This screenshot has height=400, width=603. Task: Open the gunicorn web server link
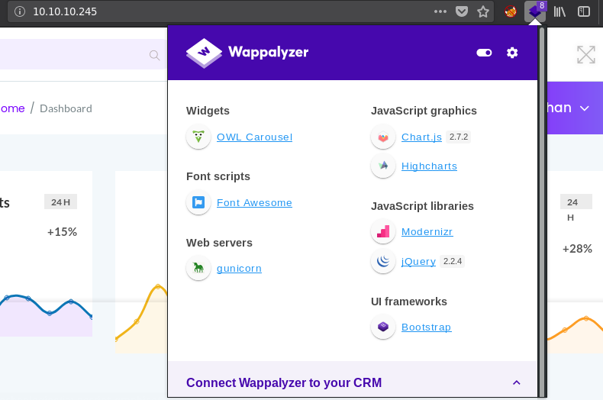click(239, 269)
